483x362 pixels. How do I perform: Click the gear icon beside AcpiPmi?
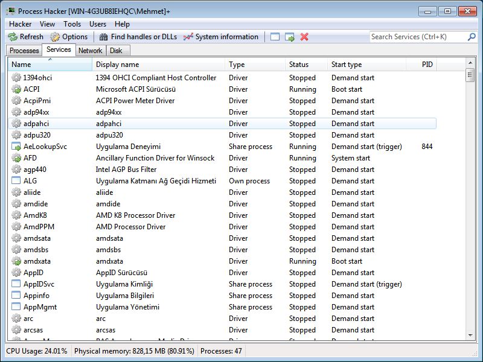pos(16,101)
